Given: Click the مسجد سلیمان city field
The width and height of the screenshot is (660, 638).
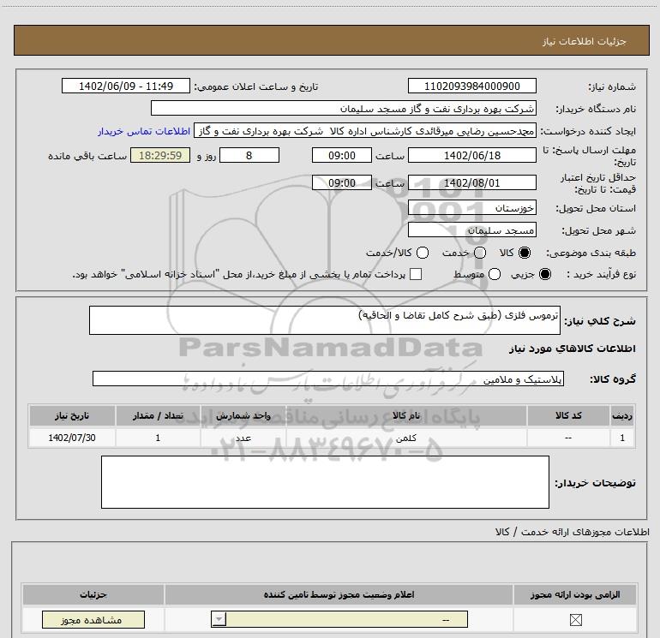Looking at the screenshot, I should coord(471,230).
